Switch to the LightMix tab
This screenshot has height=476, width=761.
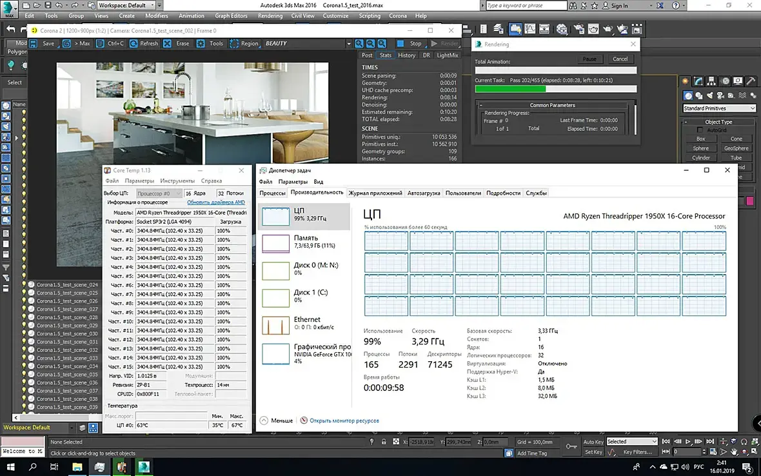coord(447,55)
